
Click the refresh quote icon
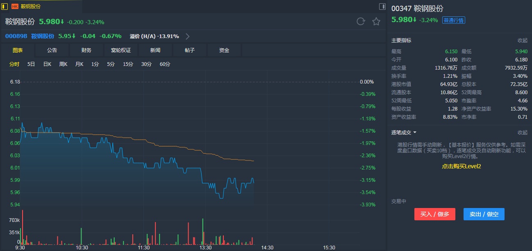coord(361,22)
